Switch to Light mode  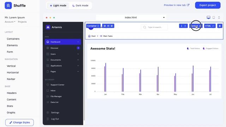[x=58, y=6]
